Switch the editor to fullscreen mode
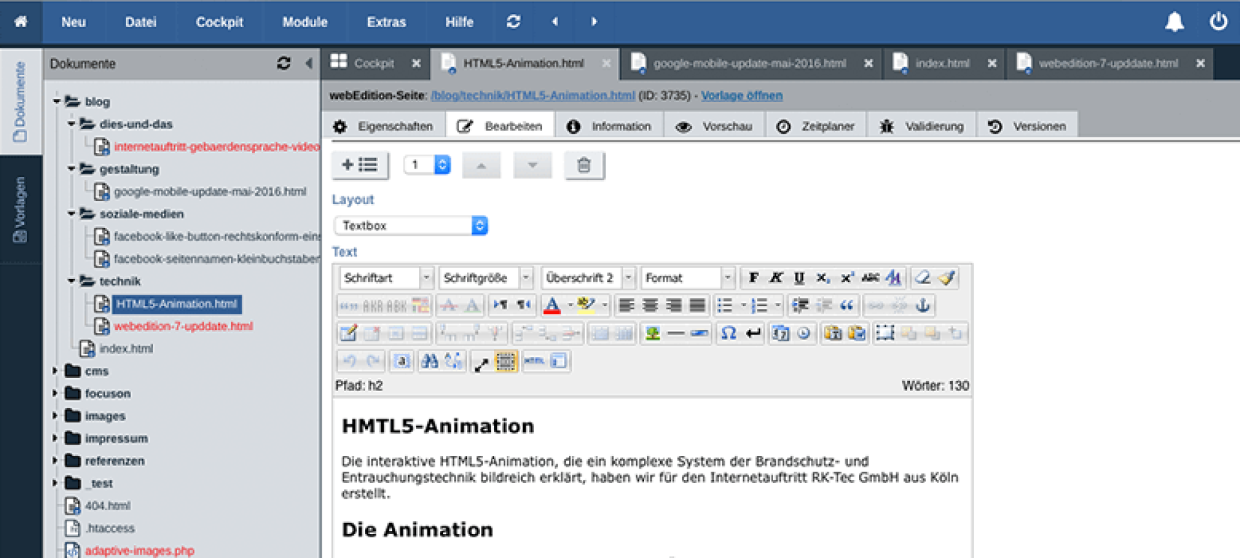This screenshot has height=558, width=1240. tap(481, 362)
